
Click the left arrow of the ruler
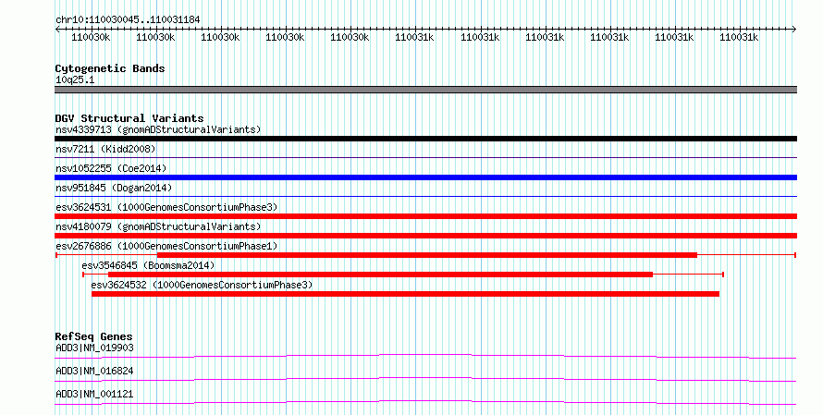pos(57,30)
